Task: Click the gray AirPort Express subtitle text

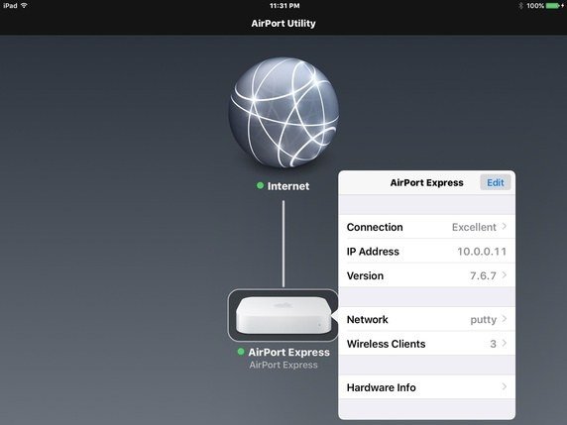Action: coord(283,365)
